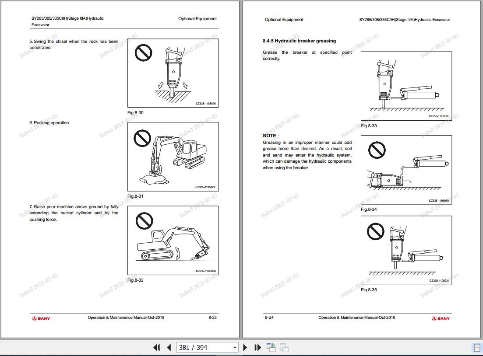The height and width of the screenshot is (356, 483).
Task: Click the 'NOTE :' label
Action: click(x=271, y=136)
